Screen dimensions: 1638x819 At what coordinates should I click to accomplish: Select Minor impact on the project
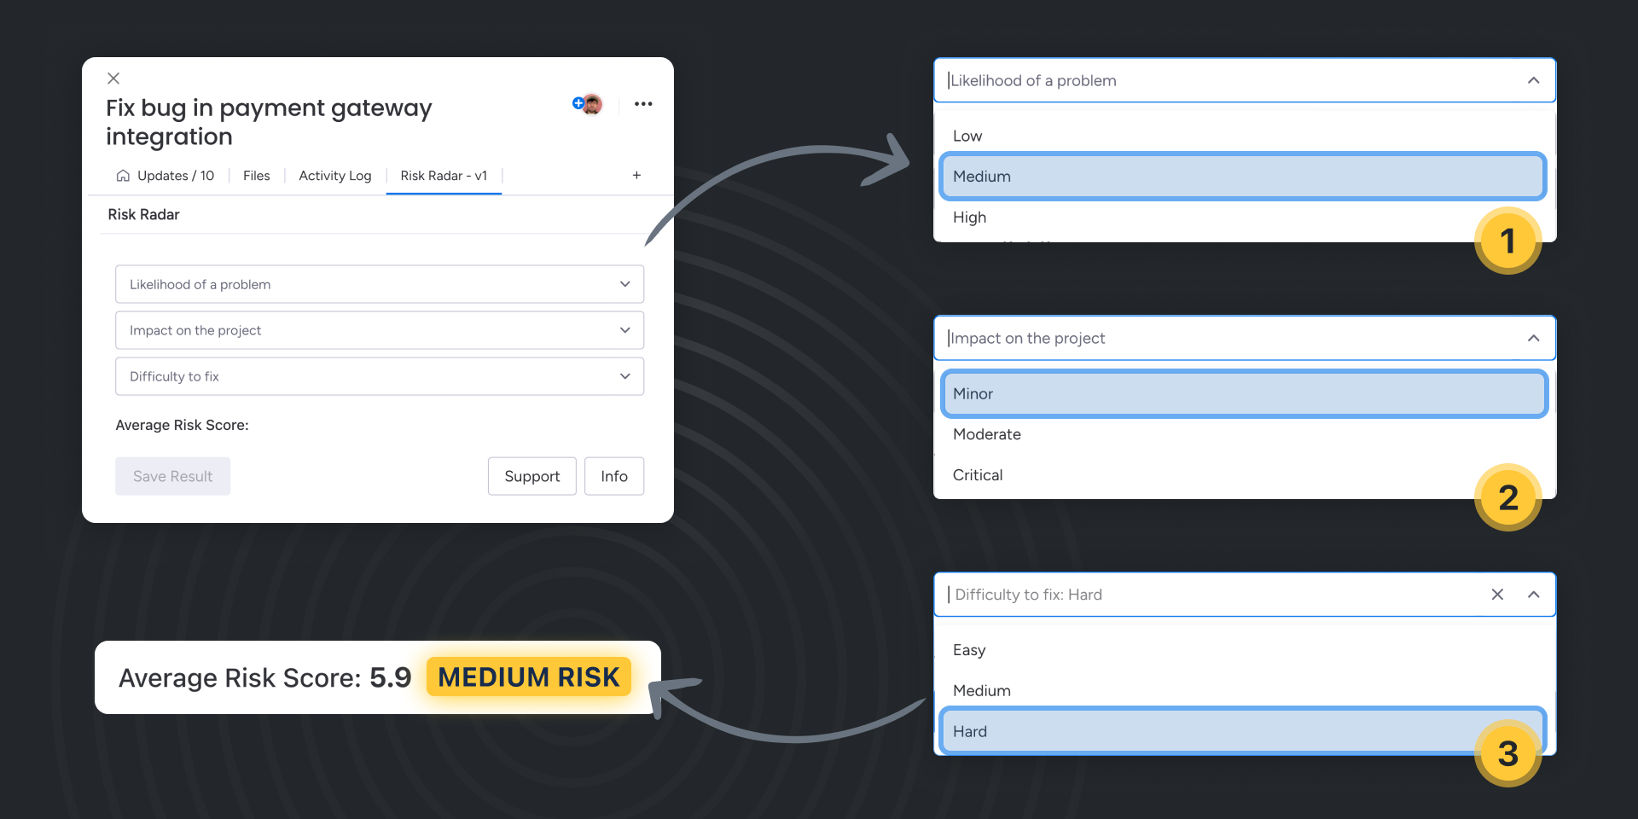[x=1244, y=393]
